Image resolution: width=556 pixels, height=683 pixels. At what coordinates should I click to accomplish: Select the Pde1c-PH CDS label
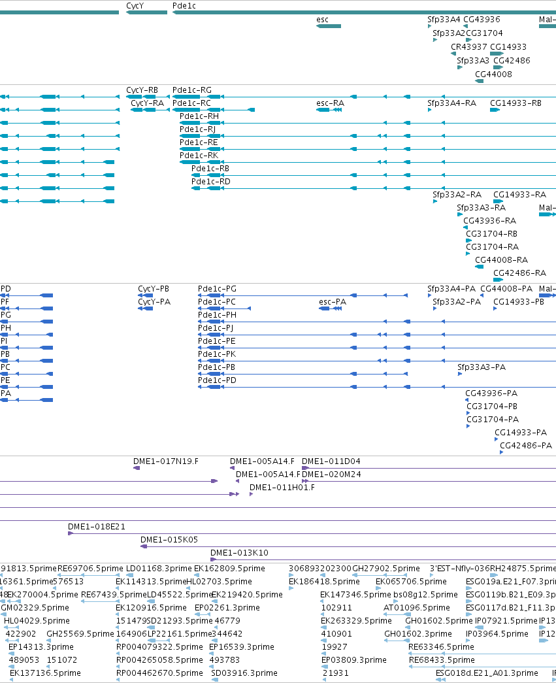pos(217,315)
